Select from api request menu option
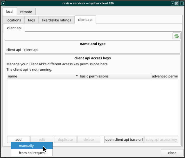The image size is (185, 158). pyautogui.click(x=32, y=153)
